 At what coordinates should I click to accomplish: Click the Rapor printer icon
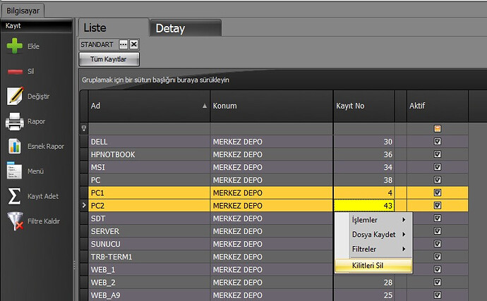tap(14, 121)
